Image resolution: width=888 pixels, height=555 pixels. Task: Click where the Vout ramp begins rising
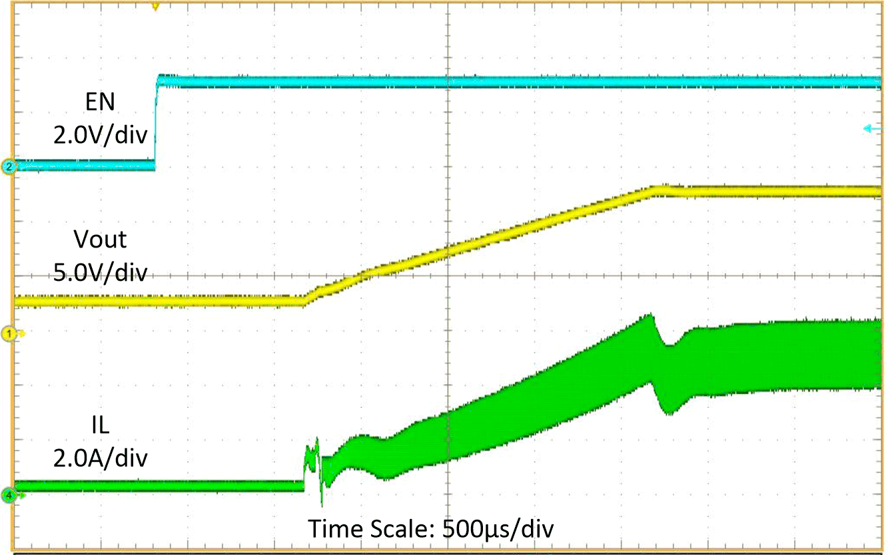[305, 300]
